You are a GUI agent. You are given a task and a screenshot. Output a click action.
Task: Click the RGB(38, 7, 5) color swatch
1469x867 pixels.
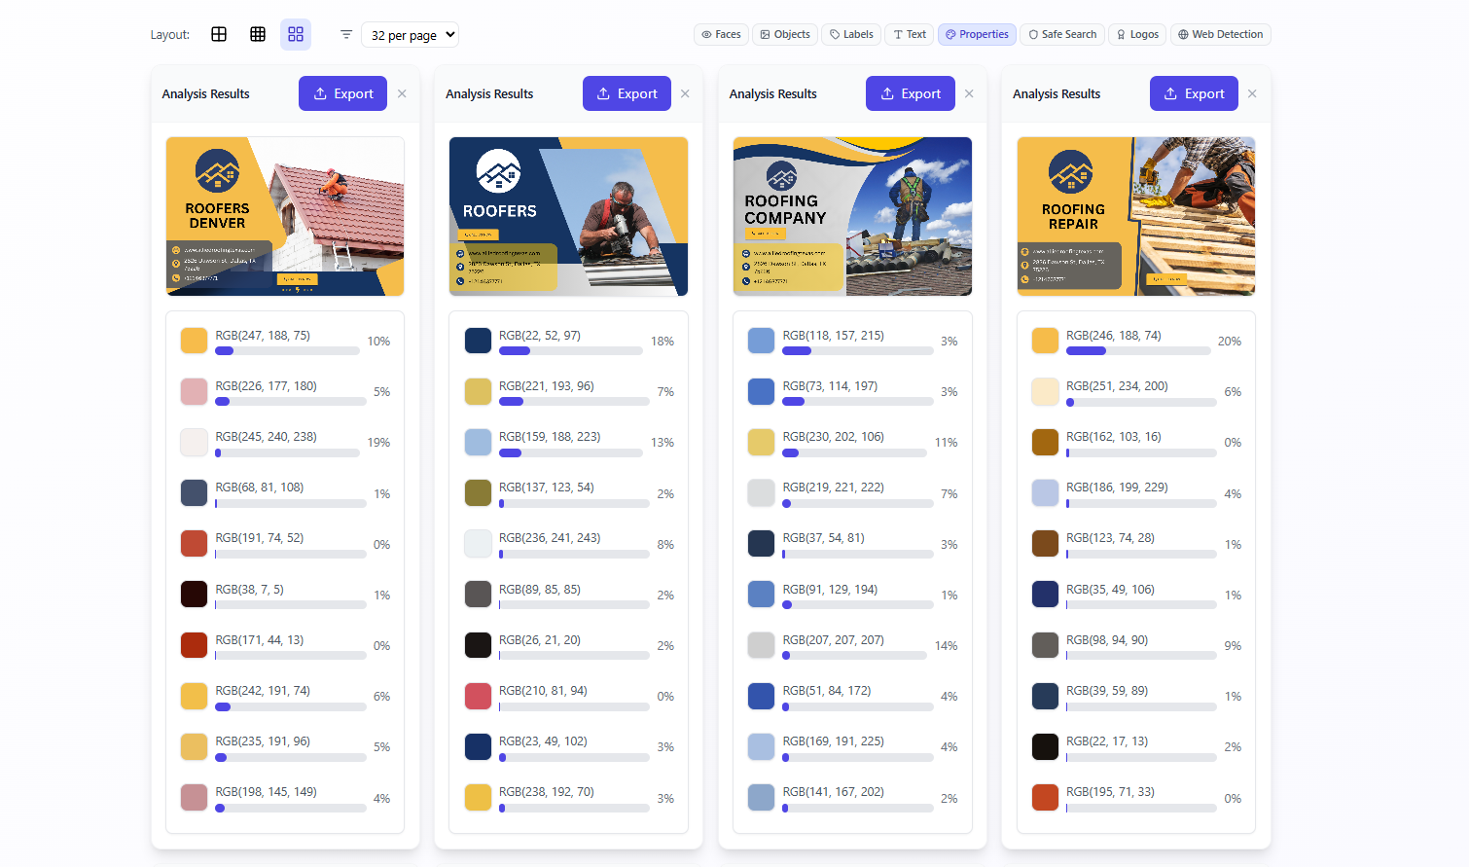(195, 594)
